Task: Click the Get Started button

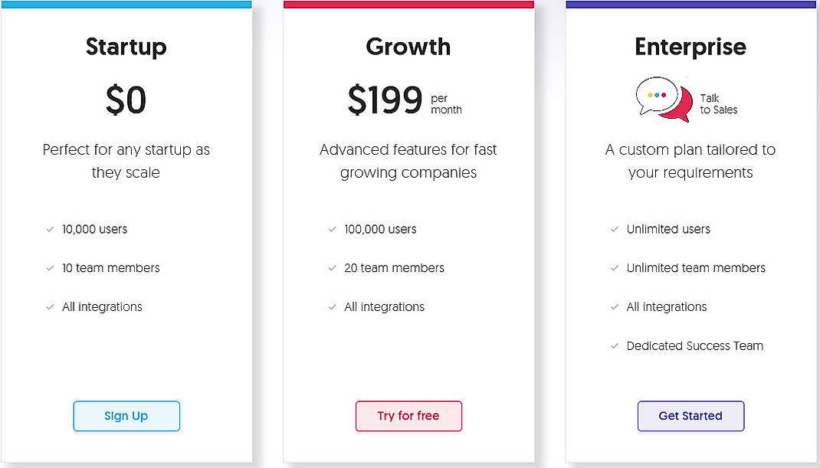Action: (x=690, y=416)
